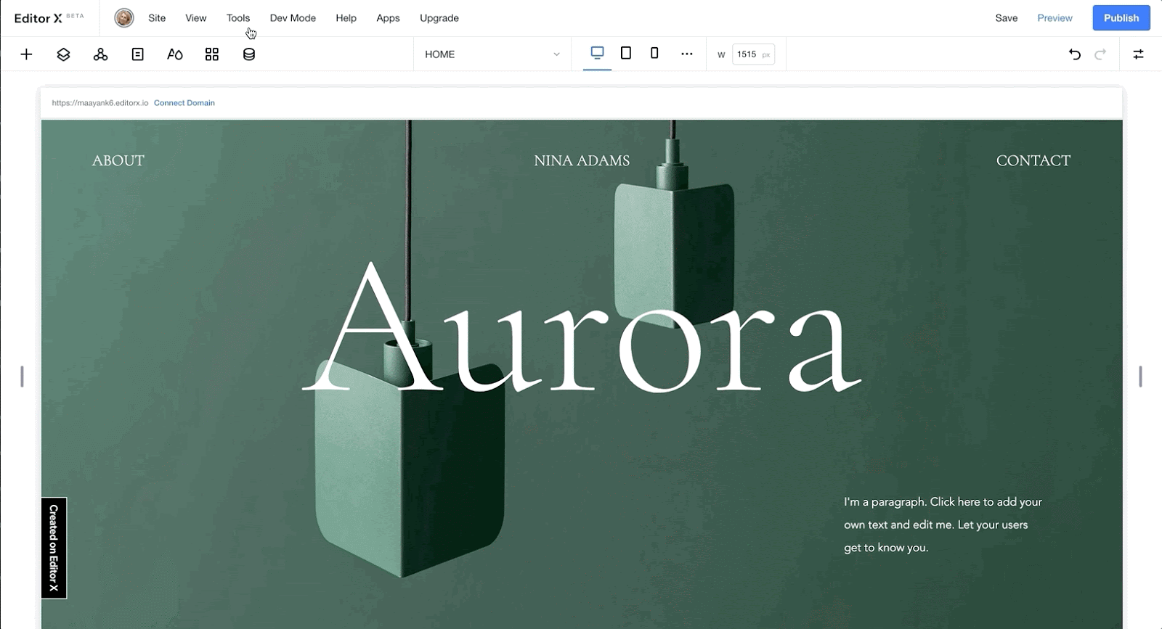Image resolution: width=1162 pixels, height=629 pixels.
Task: Open more breakpoint options ellipsis
Action: click(686, 54)
